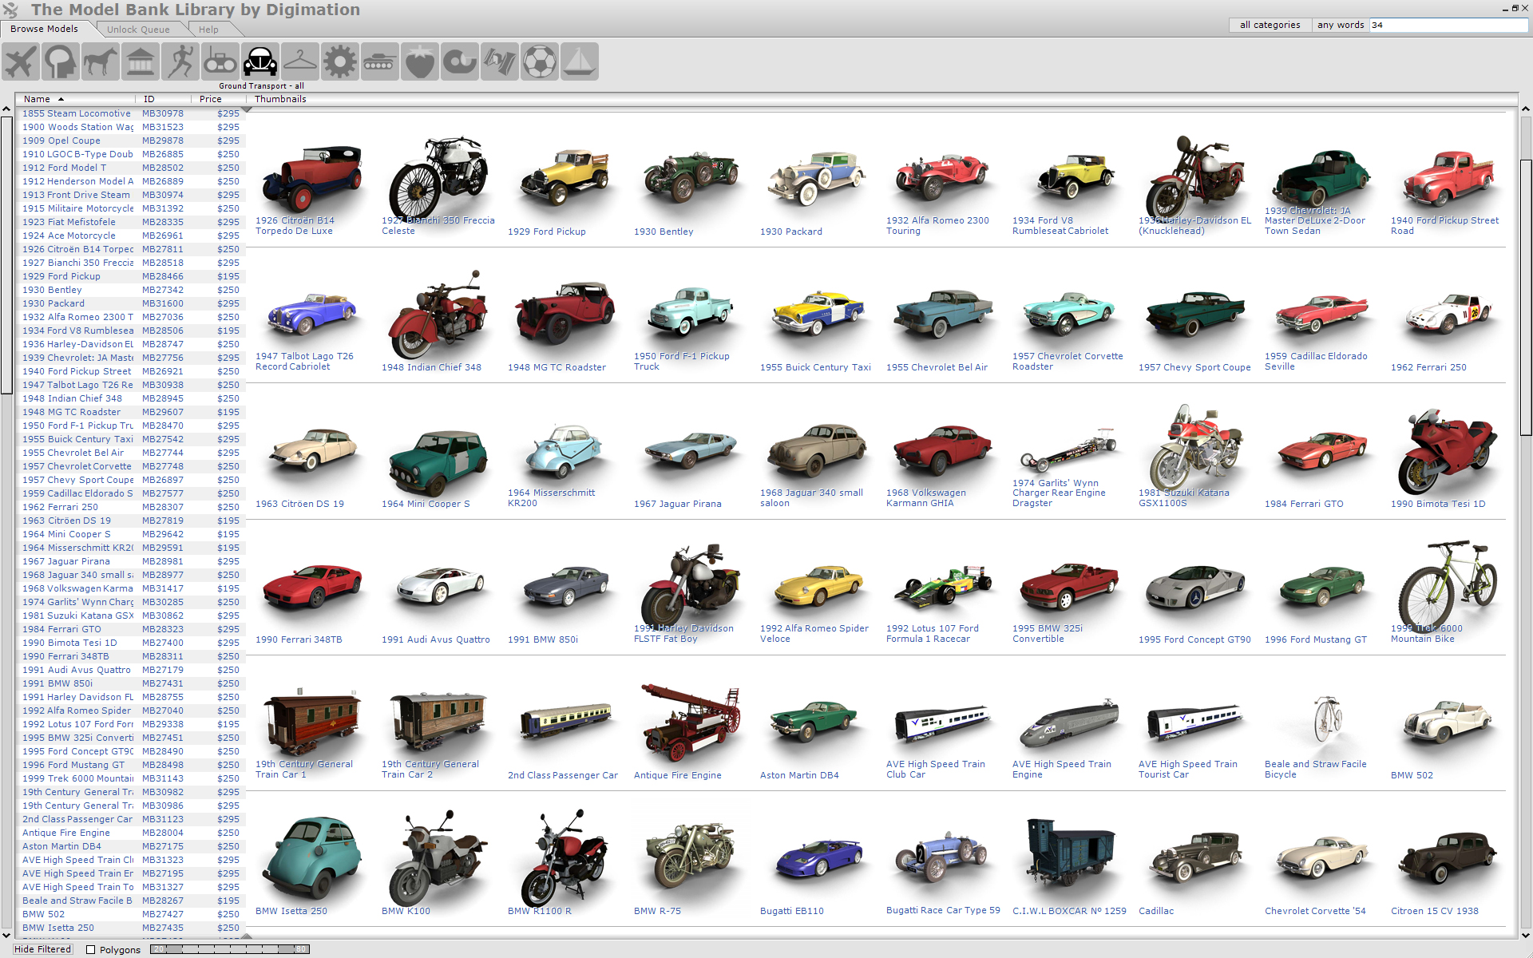Select the running figure (Characters) category icon

(x=180, y=61)
